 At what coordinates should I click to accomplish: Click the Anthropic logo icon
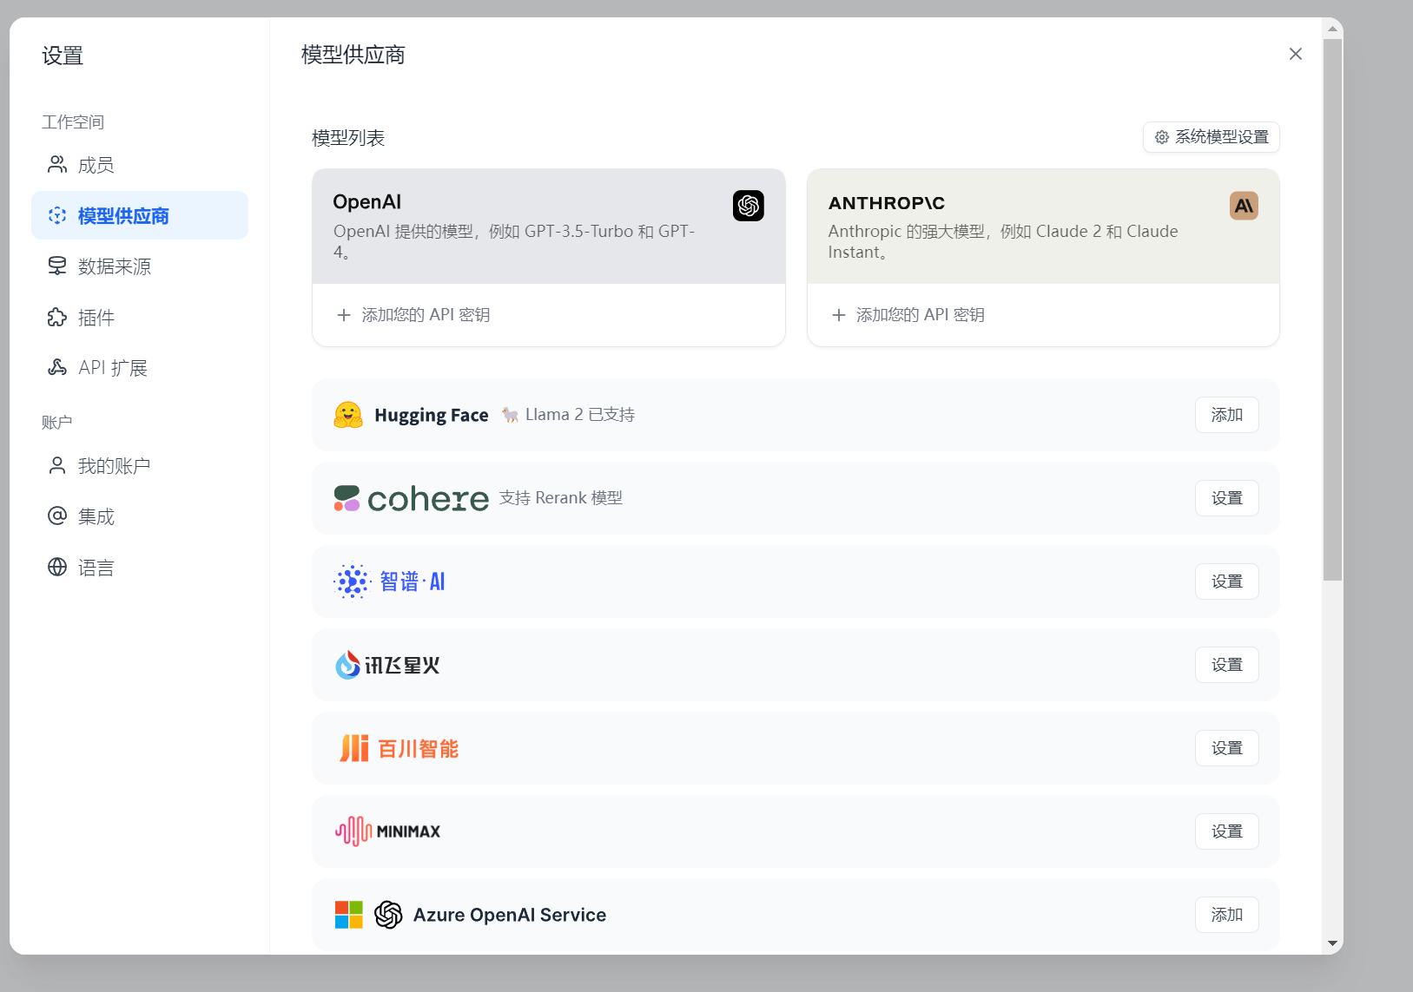(1244, 206)
